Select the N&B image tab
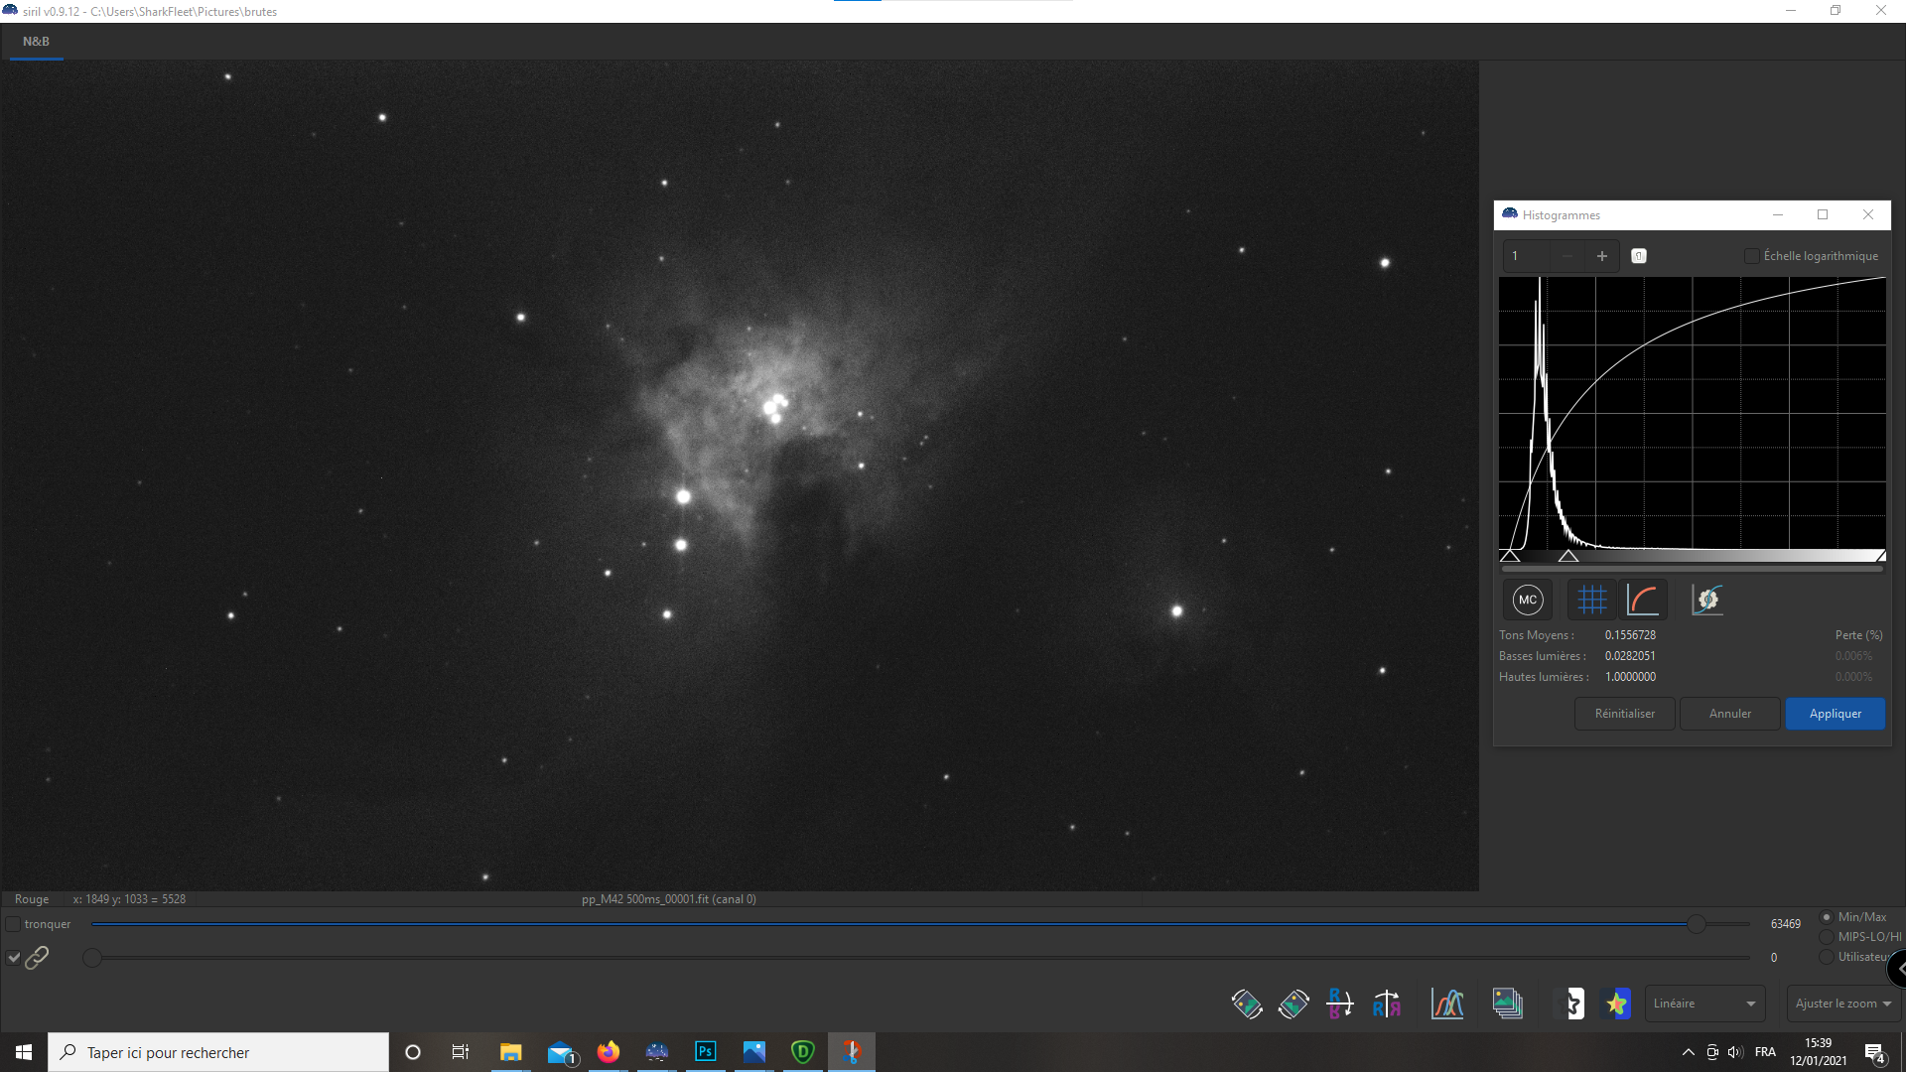This screenshot has height=1072, width=1906. click(36, 42)
